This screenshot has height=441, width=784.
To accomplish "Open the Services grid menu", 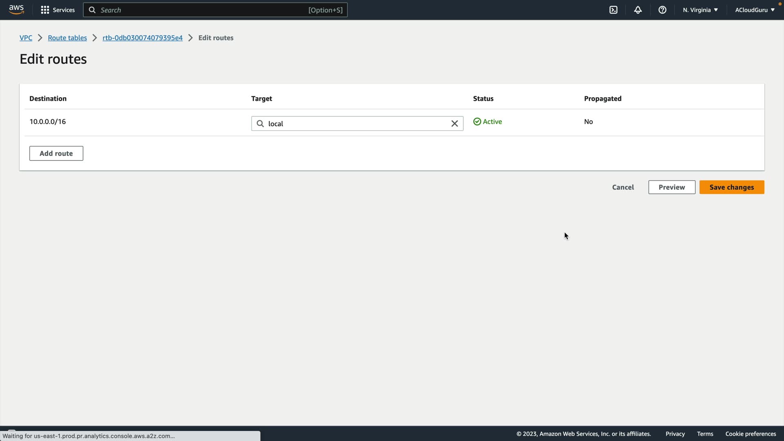I will point(58,10).
